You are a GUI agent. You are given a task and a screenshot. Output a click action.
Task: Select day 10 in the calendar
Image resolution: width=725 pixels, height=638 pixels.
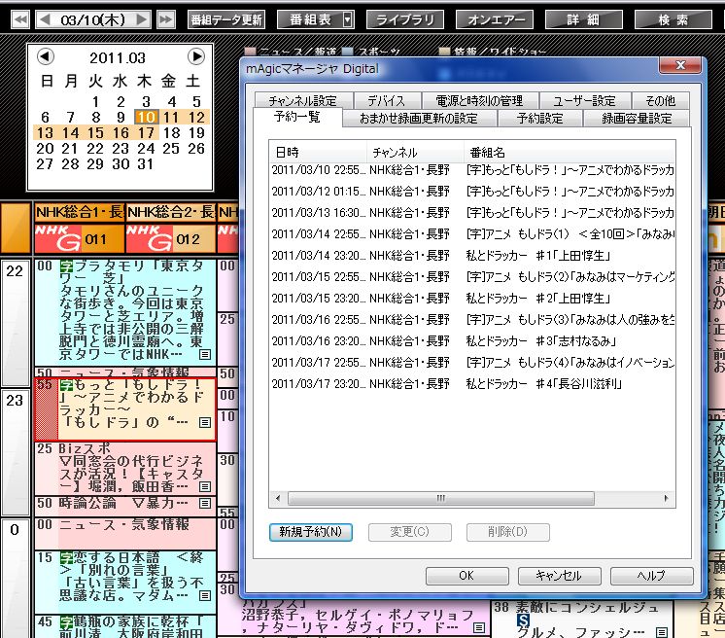tap(146, 117)
